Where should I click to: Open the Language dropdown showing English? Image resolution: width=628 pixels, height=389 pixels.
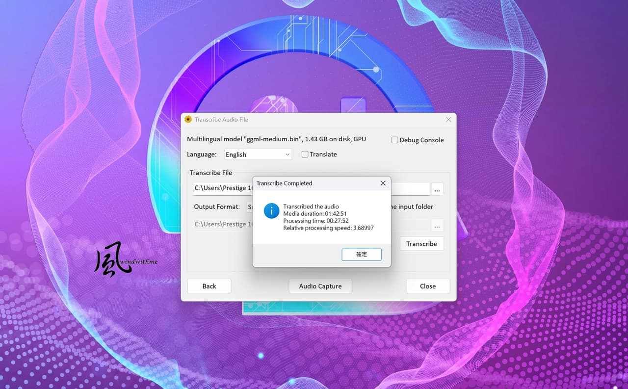click(258, 155)
